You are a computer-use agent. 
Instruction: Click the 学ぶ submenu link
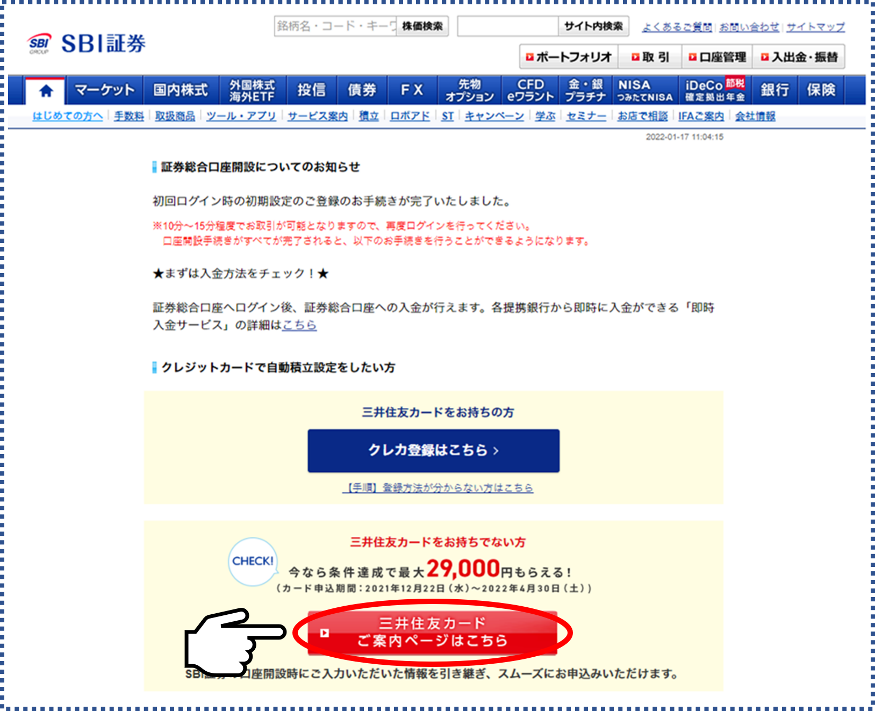click(x=545, y=116)
